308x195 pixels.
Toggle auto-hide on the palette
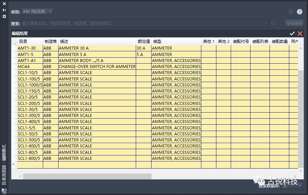[x=4, y=10]
